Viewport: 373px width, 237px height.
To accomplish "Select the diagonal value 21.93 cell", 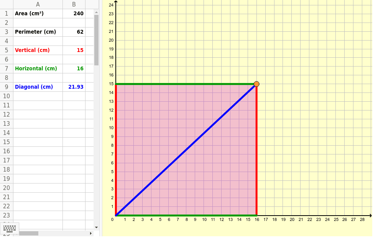I will (74, 87).
